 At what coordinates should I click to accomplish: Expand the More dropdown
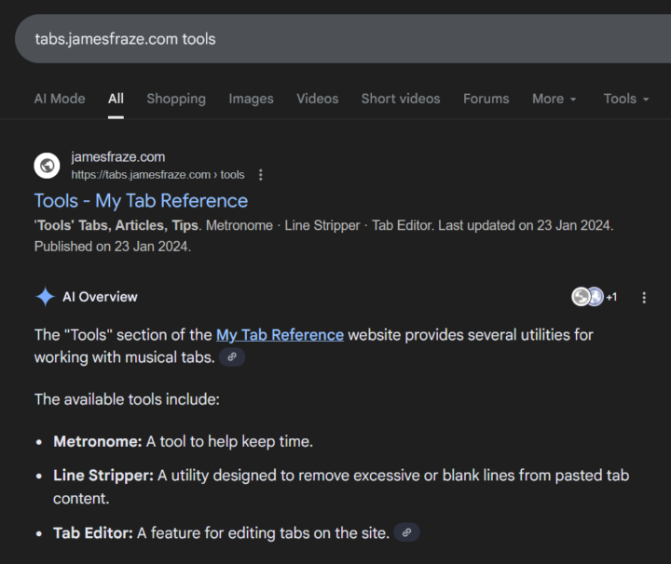pyautogui.click(x=555, y=99)
